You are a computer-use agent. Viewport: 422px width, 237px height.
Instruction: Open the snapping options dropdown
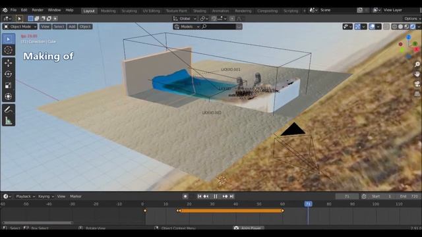click(x=222, y=18)
